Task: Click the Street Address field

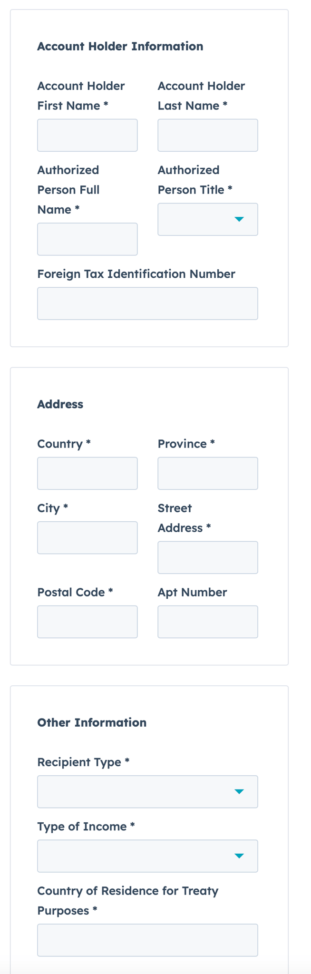Action: point(207,557)
